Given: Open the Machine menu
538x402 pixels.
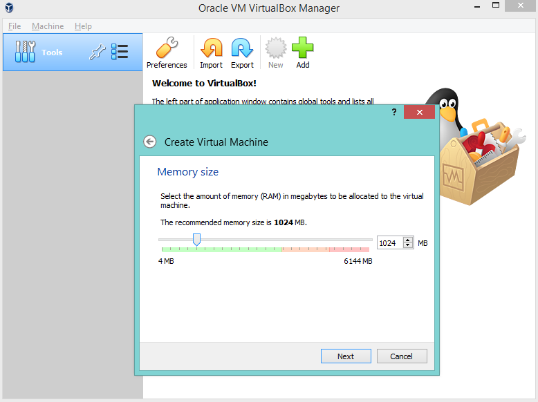Looking at the screenshot, I should point(48,26).
